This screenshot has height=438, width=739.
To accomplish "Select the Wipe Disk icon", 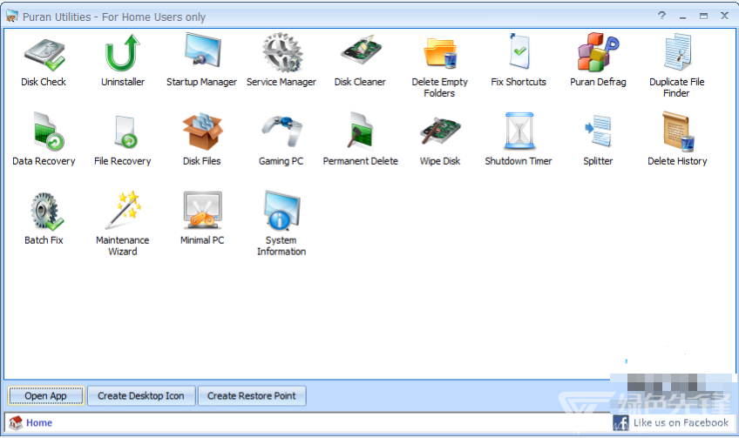I will pyautogui.click(x=440, y=131).
